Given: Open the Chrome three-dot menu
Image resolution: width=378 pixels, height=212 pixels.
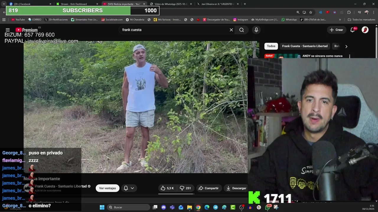Looking at the screenshot, I should pyautogui.click(x=374, y=12).
